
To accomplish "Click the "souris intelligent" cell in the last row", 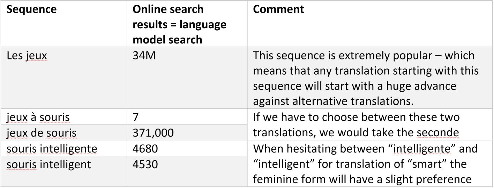I will (49, 164).
